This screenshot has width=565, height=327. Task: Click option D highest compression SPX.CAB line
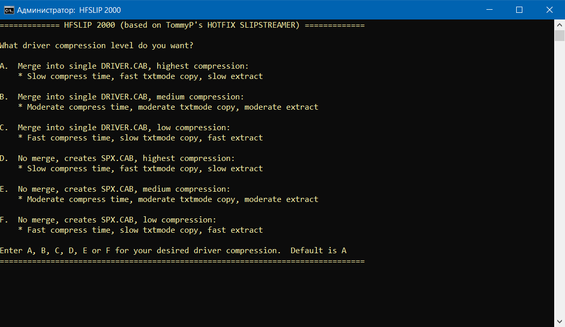point(126,158)
